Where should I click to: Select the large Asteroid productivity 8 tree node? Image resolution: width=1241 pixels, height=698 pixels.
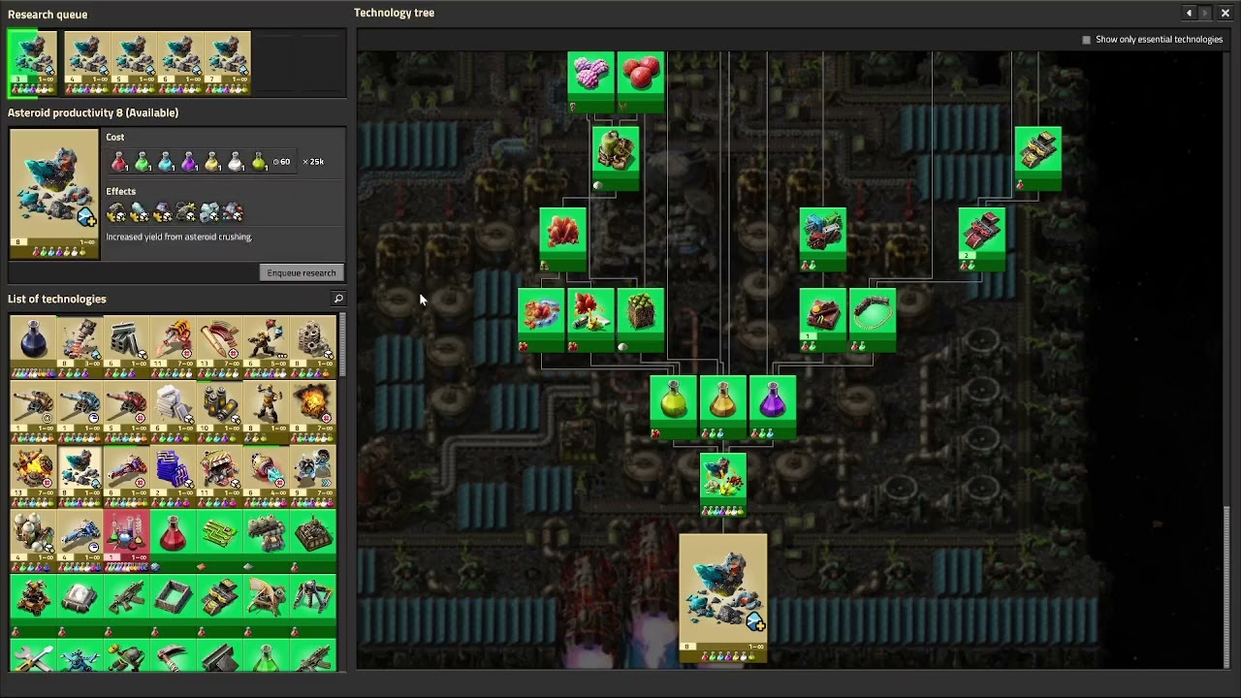pos(723,599)
